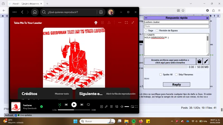This screenshot has height=125, width=223.
Task: Open the Browse icon beside Spotify search
Action: tap(101, 12)
